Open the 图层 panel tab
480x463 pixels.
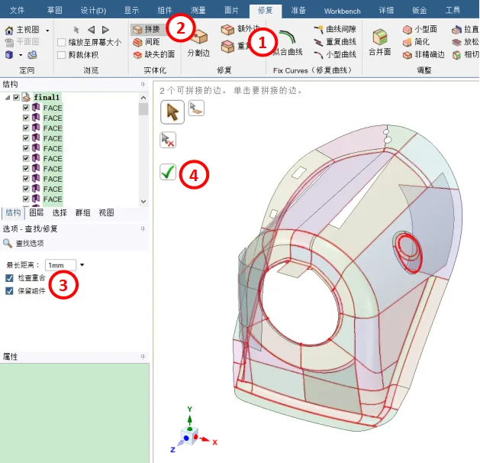pyautogui.click(x=36, y=213)
